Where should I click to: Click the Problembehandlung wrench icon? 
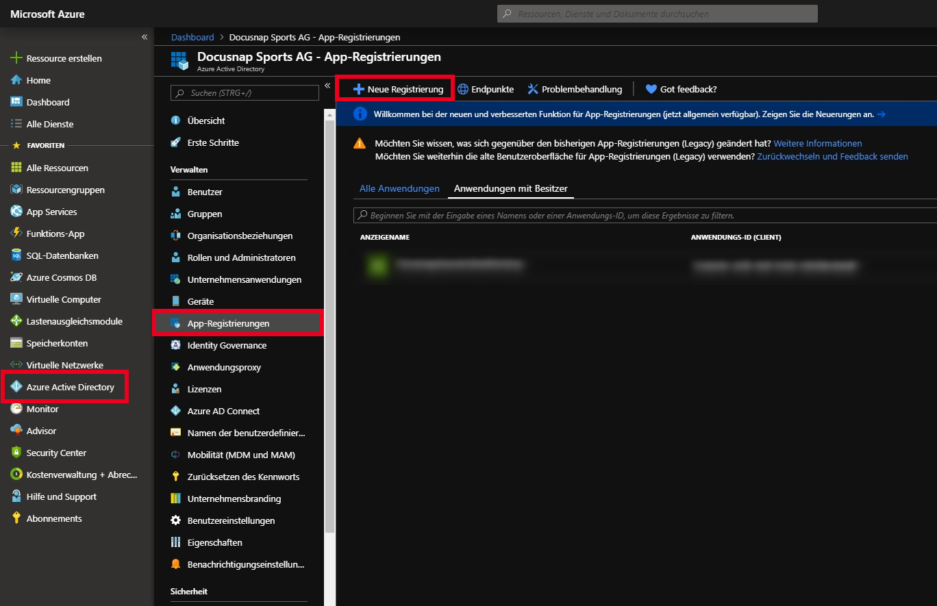coord(534,89)
